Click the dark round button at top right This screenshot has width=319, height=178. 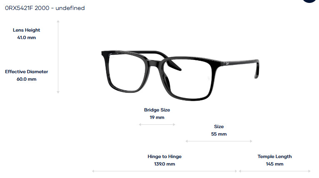coord(309,1)
